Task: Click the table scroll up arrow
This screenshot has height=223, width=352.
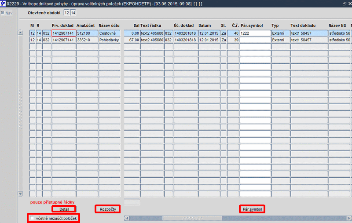Action: (20, 33)
